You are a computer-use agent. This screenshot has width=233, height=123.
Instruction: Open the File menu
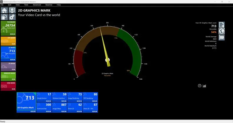point(2,5)
